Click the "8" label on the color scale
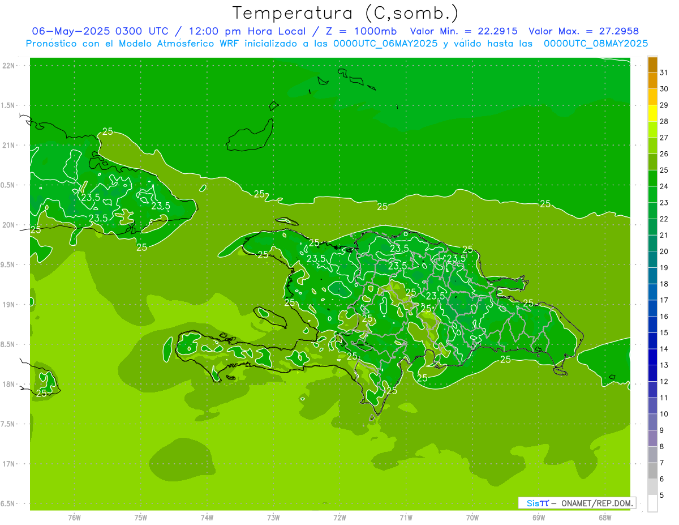Viewport: 679px width, 525px height. tap(661, 446)
